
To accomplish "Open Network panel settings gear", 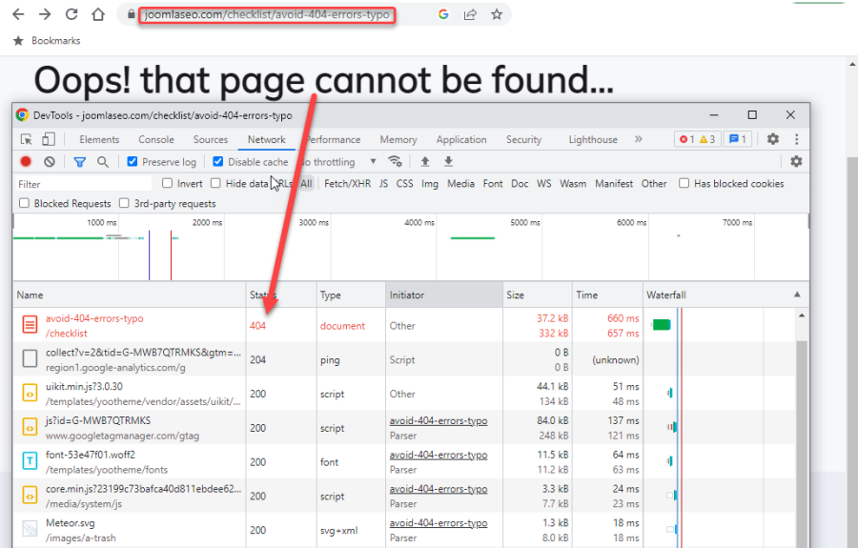I will point(796,161).
